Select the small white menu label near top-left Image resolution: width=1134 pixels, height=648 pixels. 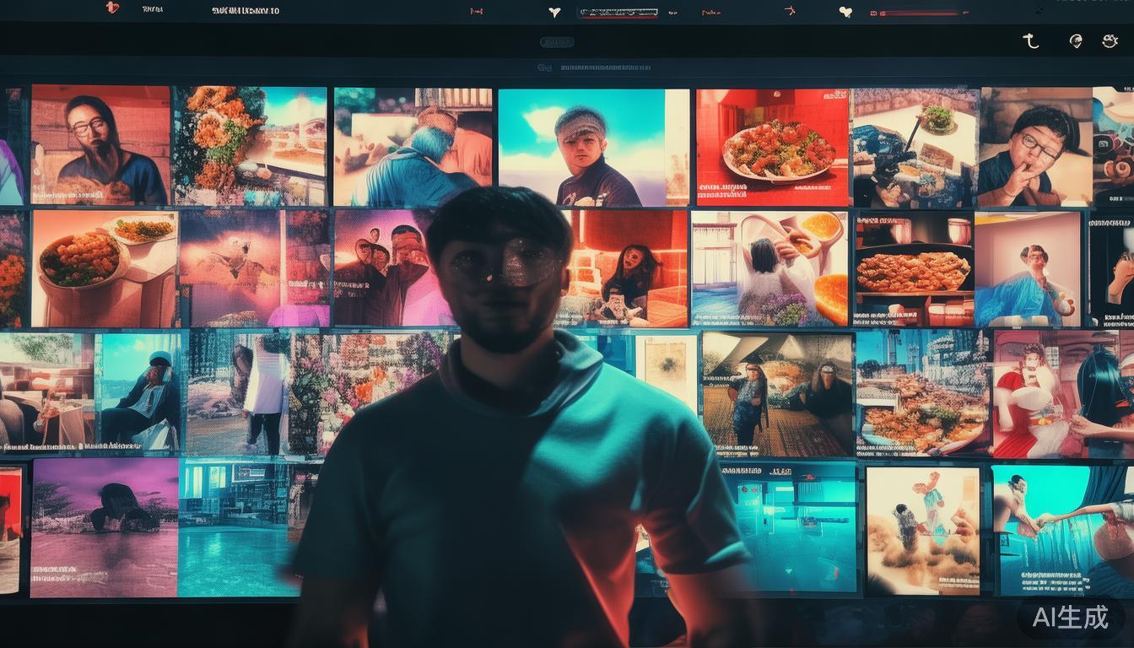point(153,10)
